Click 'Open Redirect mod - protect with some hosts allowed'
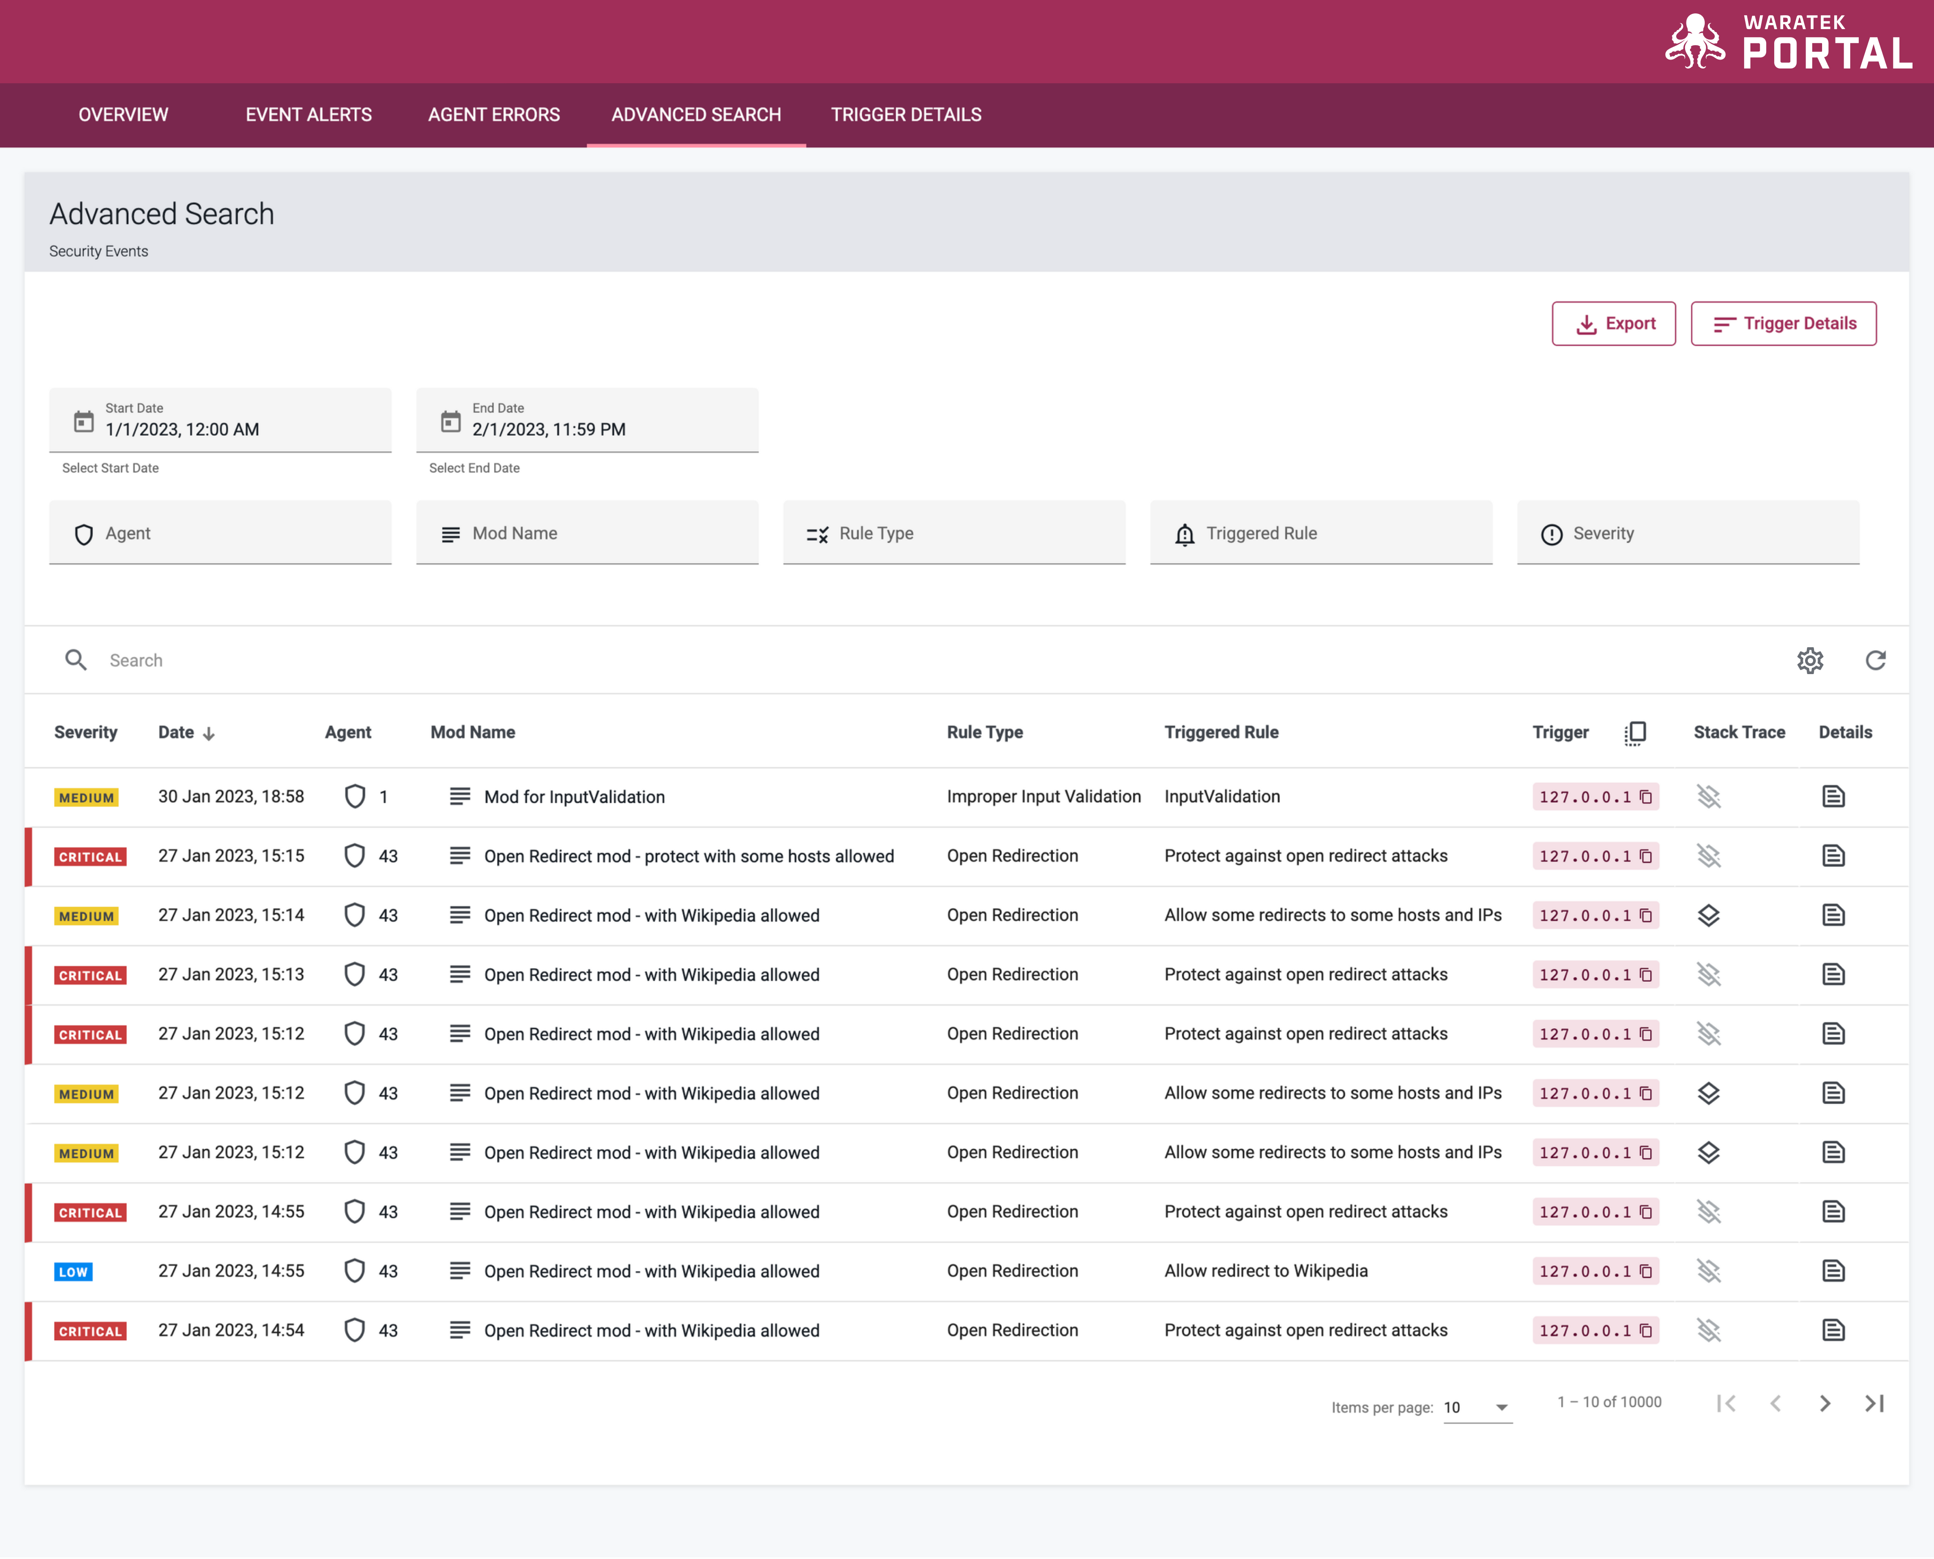The width and height of the screenshot is (1934, 1559). pyautogui.click(x=689, y=856)
